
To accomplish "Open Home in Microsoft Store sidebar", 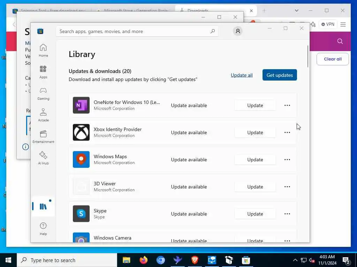I will click(43, 50).
